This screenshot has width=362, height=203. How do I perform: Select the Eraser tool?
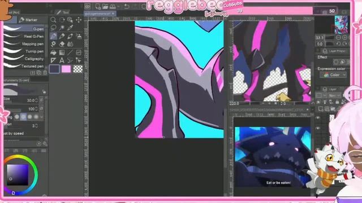tap(62, 44)
